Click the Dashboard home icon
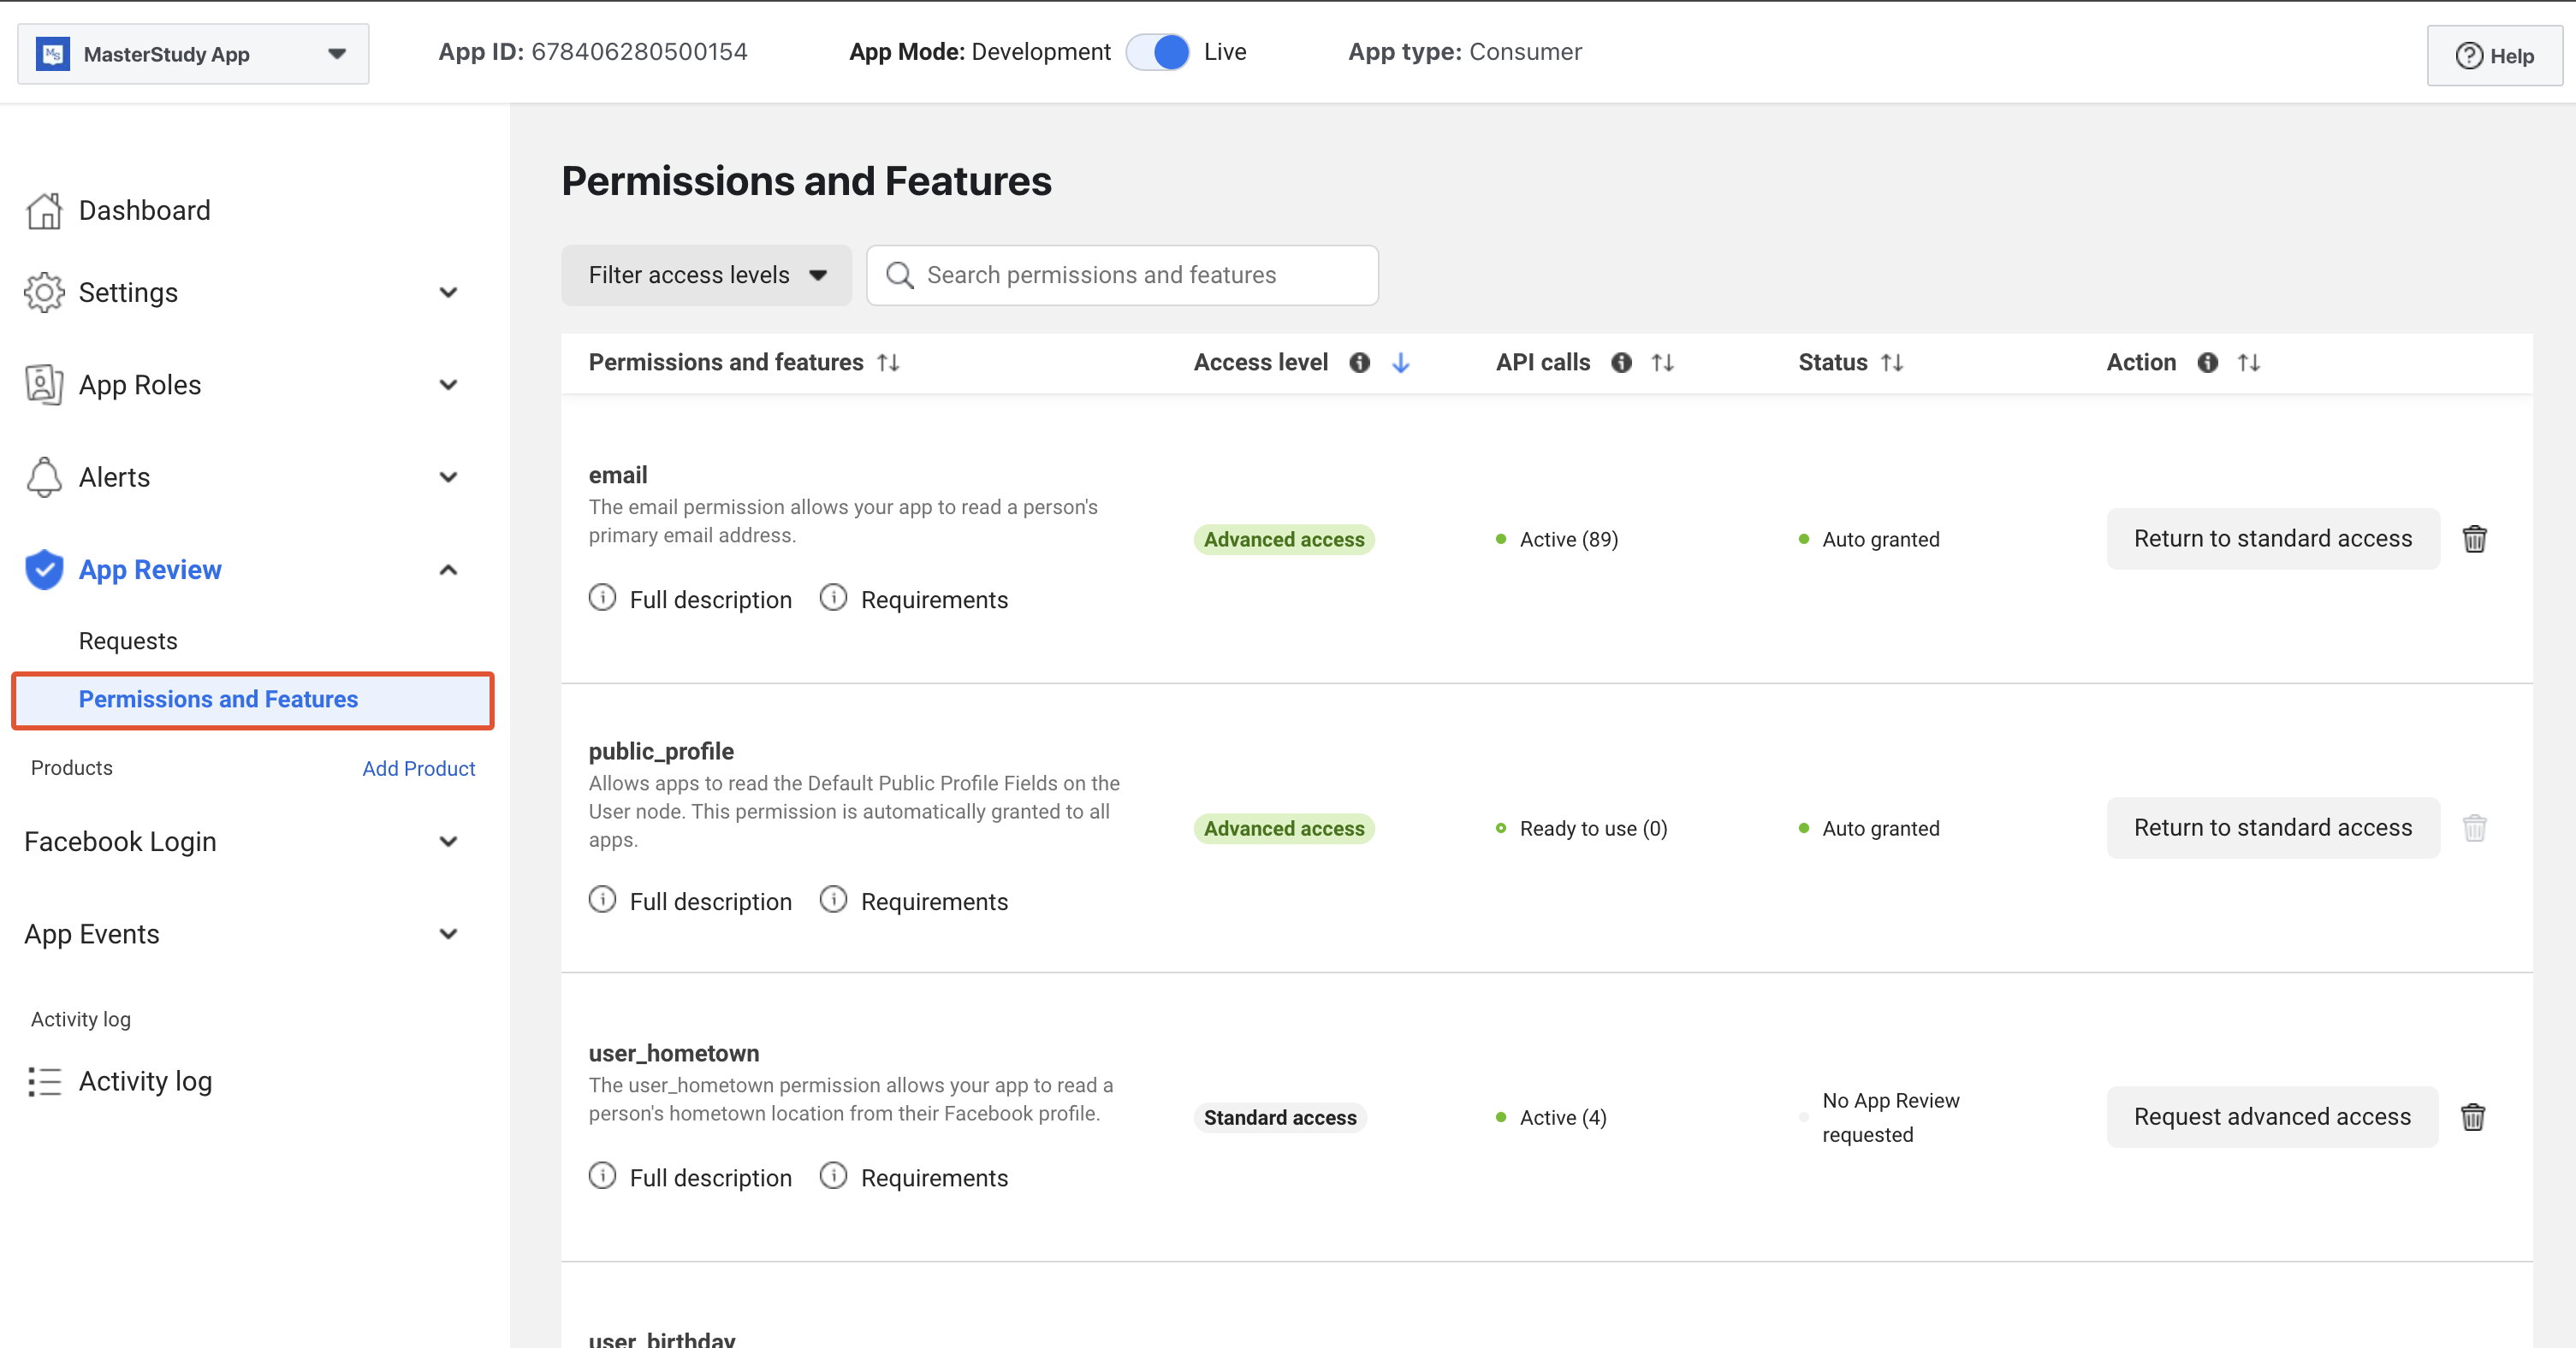This screenshot has height=1348, width=2576. (x=44, y=211)
